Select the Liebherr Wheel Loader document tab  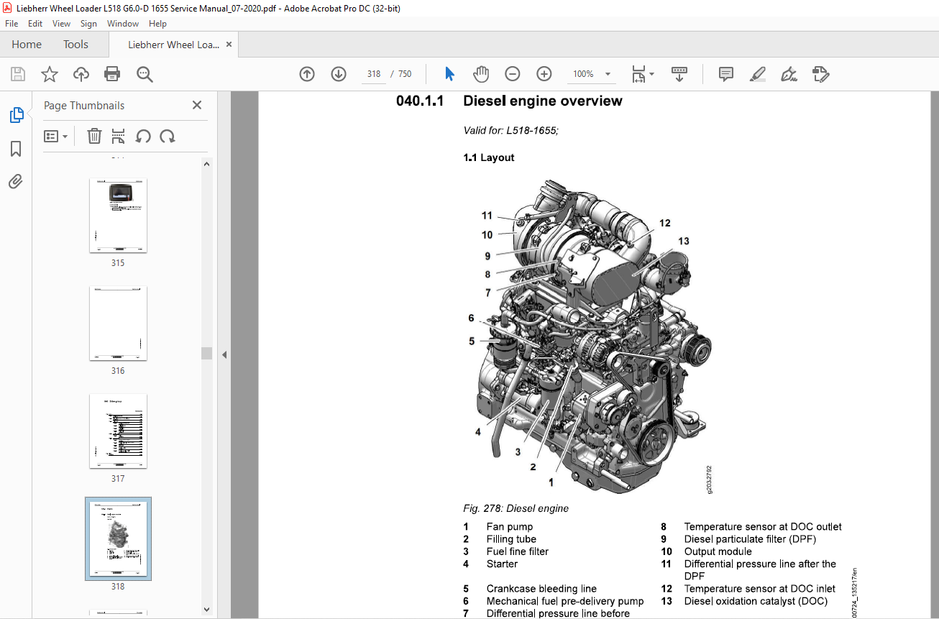tap(173, 45)
